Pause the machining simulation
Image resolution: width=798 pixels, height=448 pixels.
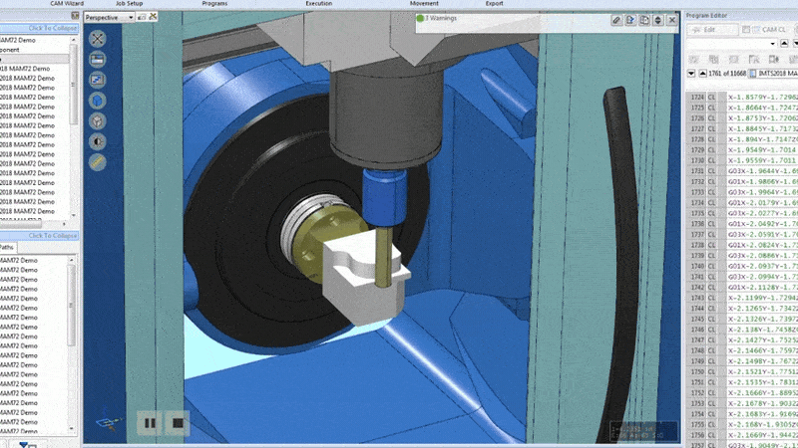click(150, 423)
